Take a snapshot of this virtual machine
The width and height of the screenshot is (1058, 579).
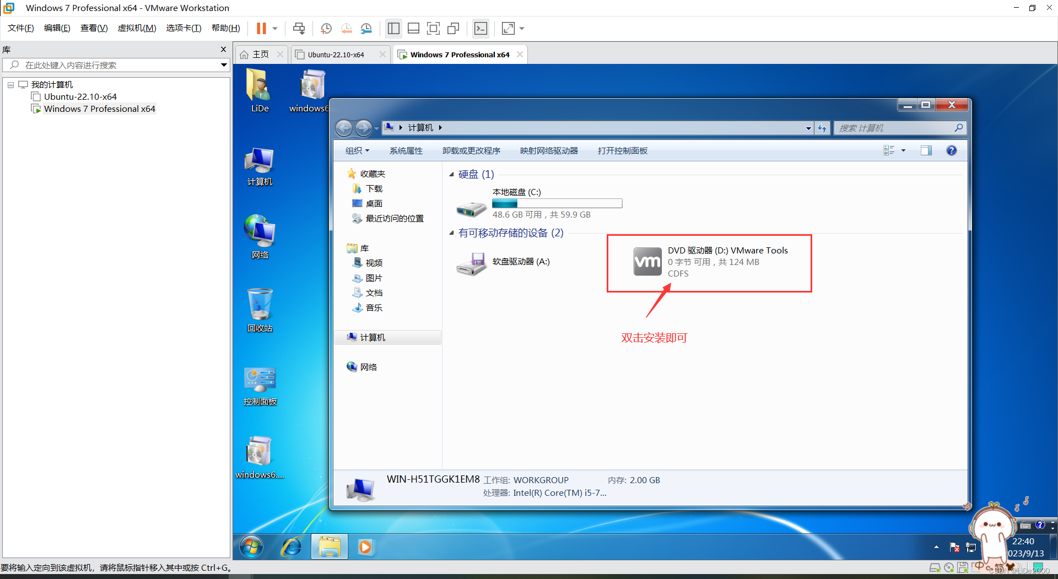pos(326,28)
